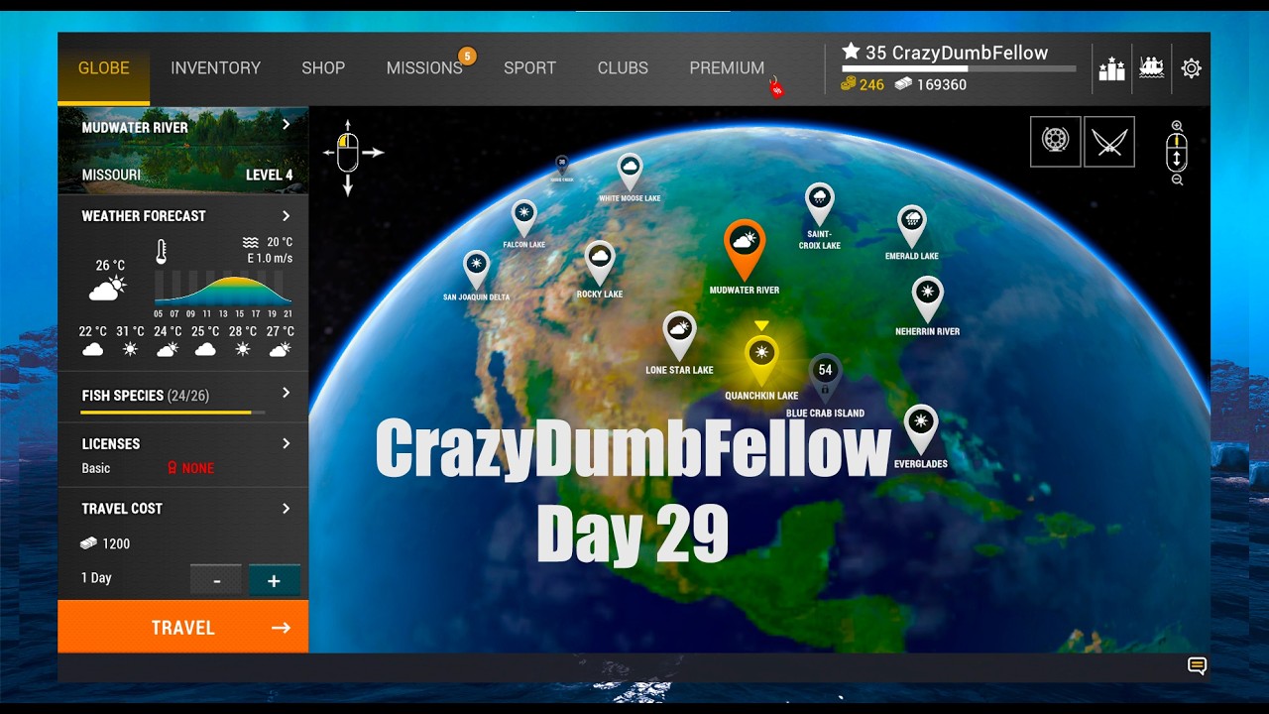This screenshot has height=714, width=1269.
Task: Expand the Weather Forecast section
Action: pyautogui.click(x=286, y=216)
